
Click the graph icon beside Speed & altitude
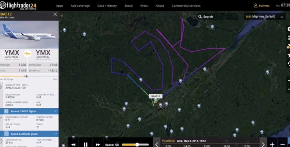click(x=6, y=134)
